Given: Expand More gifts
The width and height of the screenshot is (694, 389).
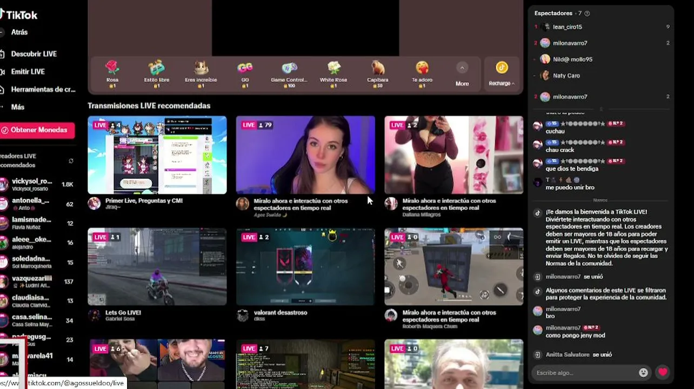Looking at the screenshot, I should 462,74.
